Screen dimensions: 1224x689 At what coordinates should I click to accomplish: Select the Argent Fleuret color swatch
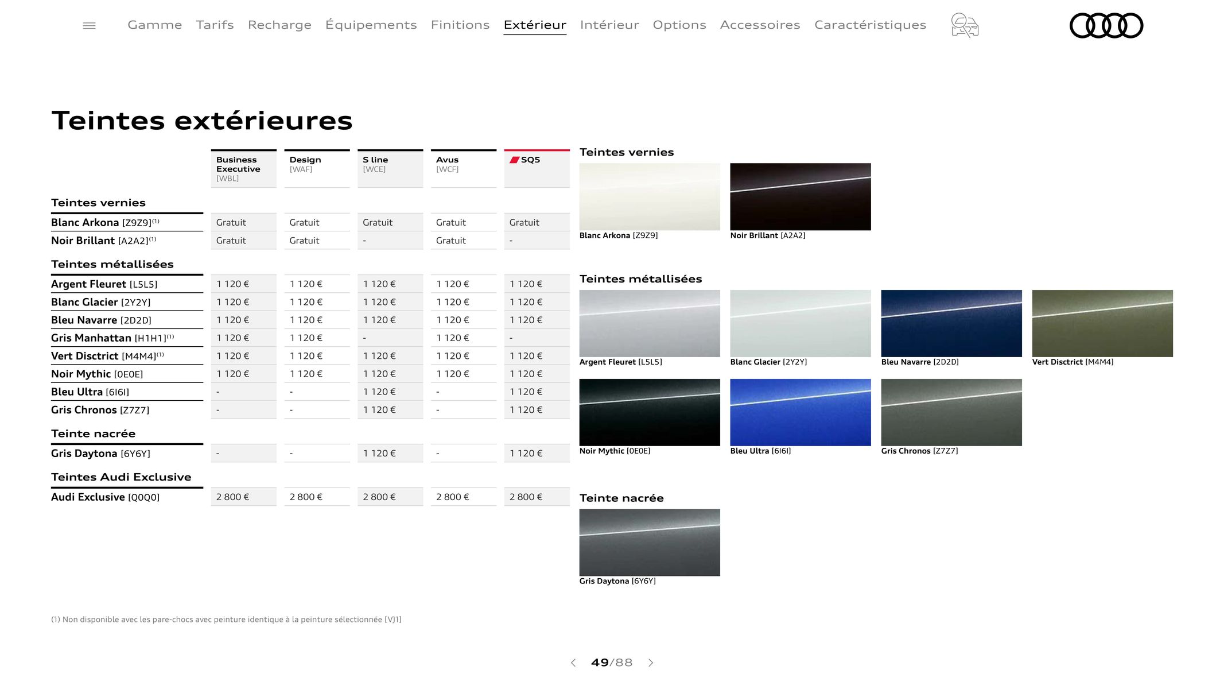650,323
